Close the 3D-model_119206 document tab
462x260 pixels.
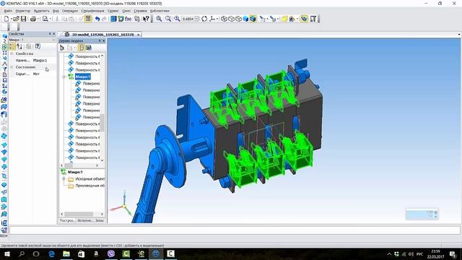coord(138,35)
